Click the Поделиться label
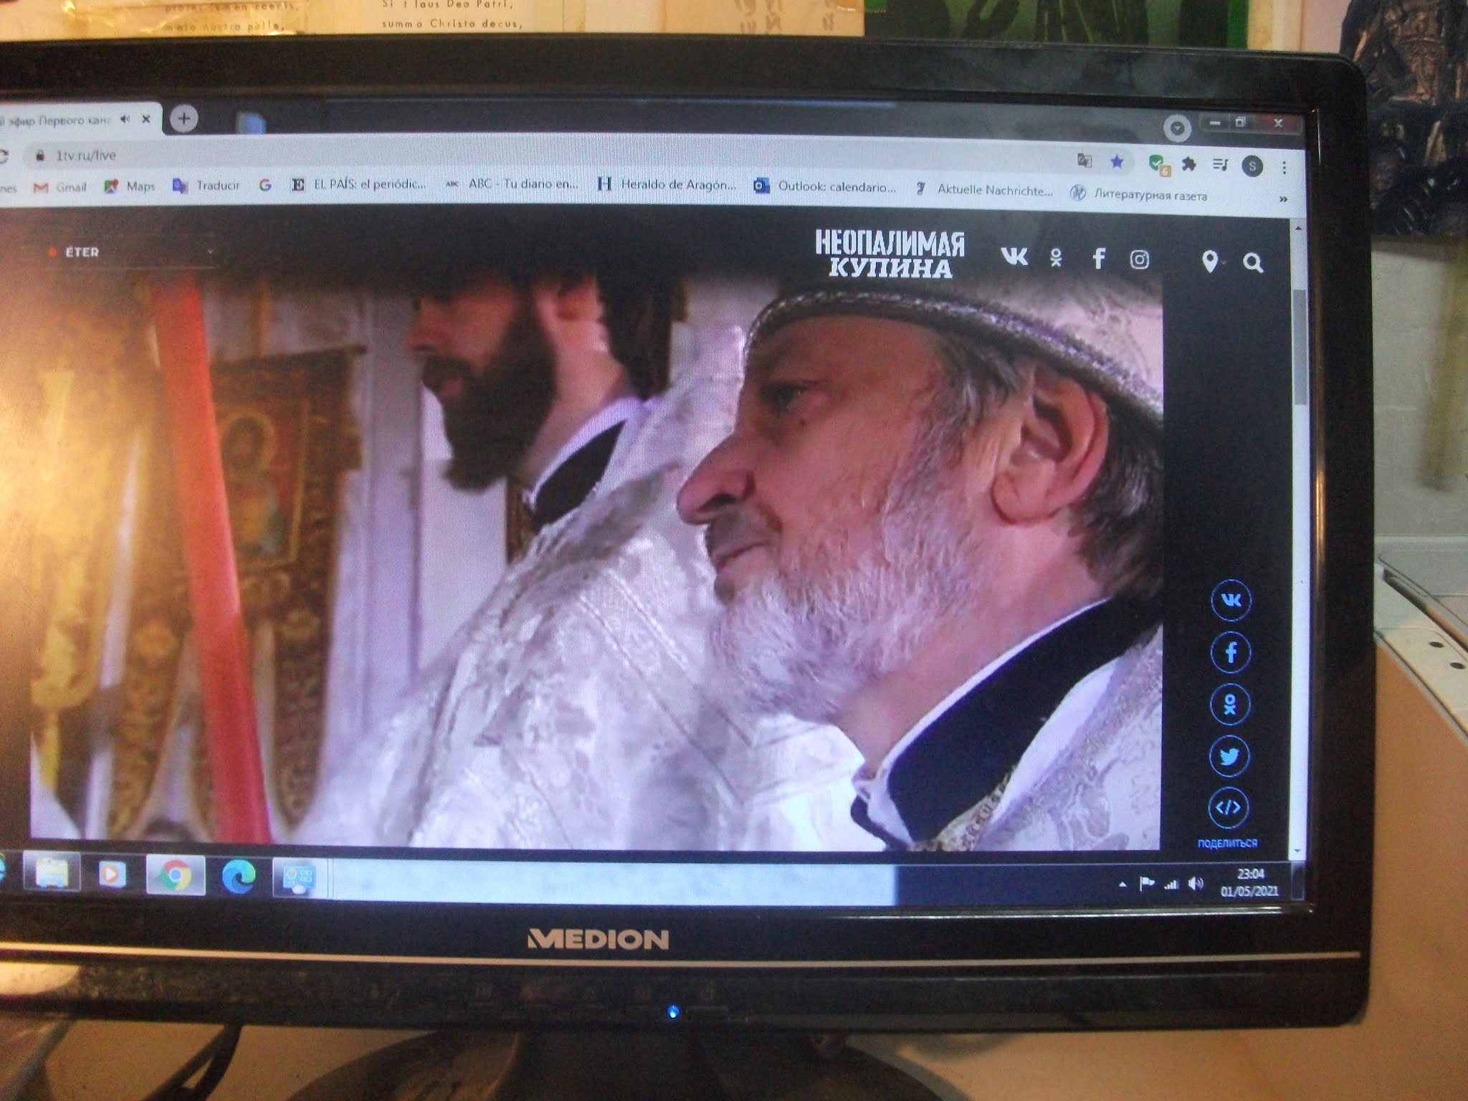This screenshot has width=1468, height=1101. [1227, 843]
